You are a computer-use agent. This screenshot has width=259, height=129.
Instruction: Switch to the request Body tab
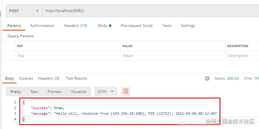point(104,26)
